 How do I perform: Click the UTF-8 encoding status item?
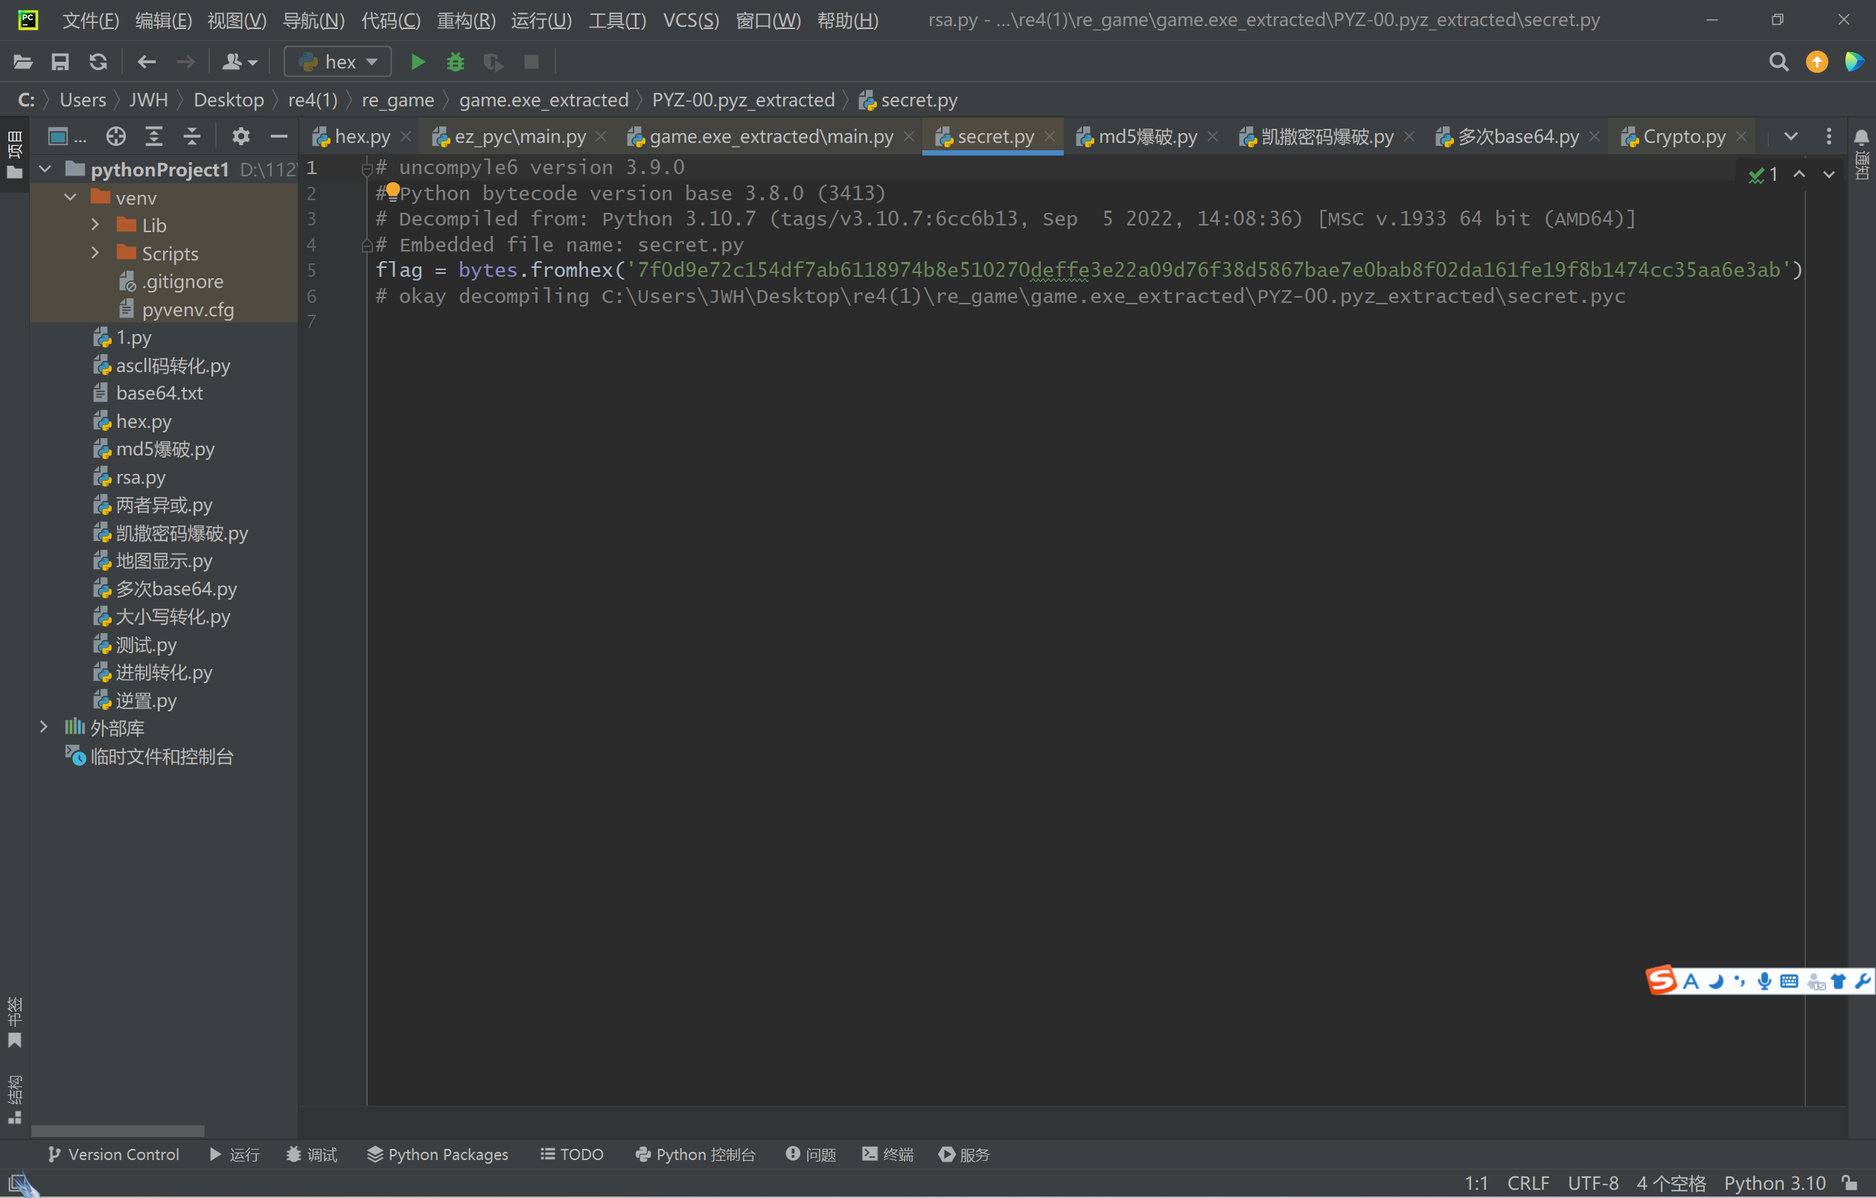pos(1592,1182)
